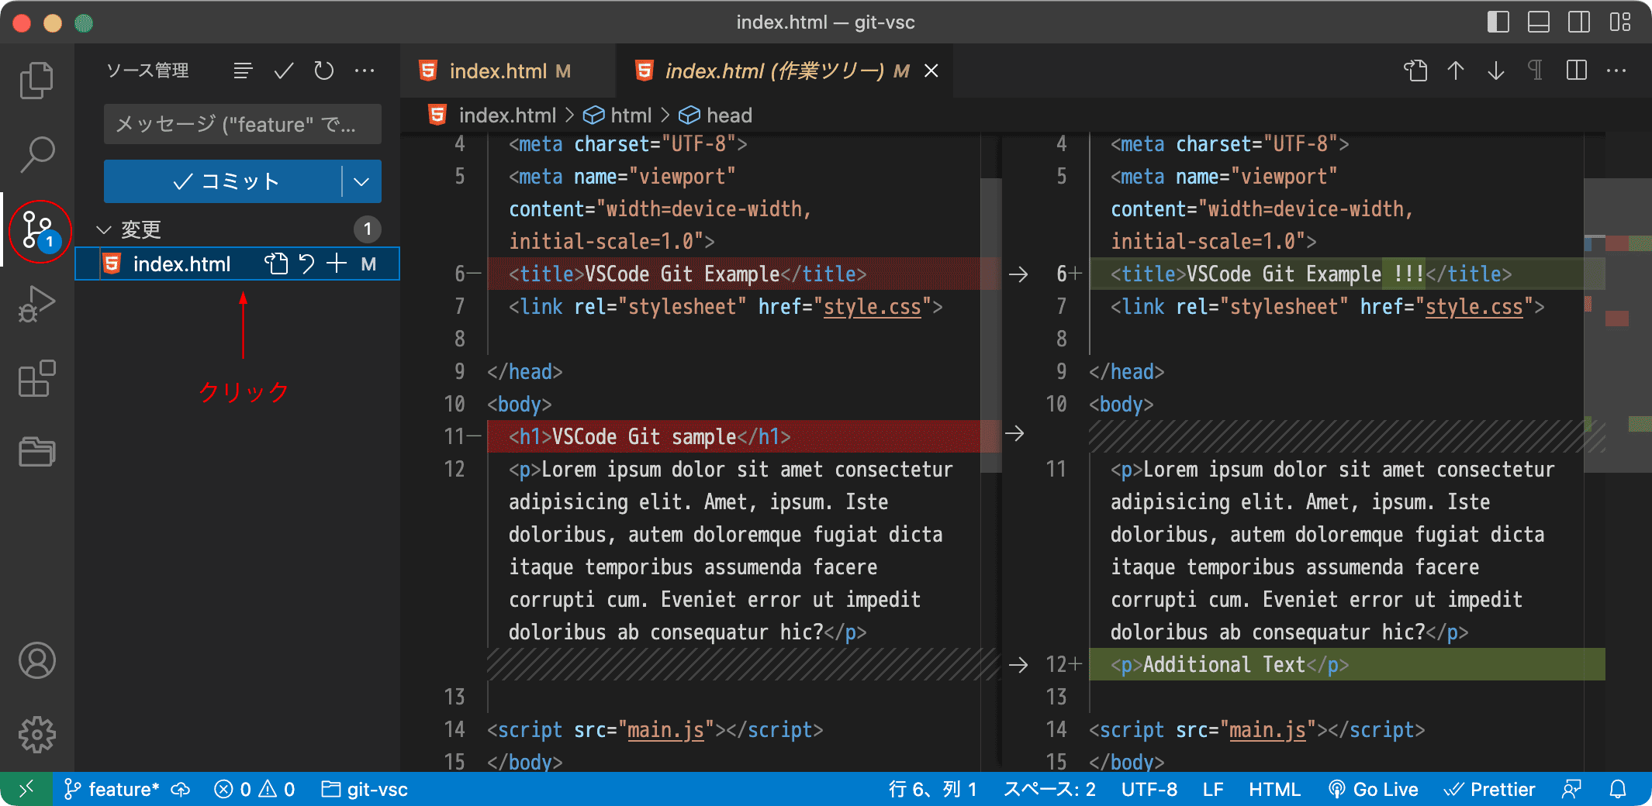Click the コミット commit button
This screenshot has height=806, width=1652.
223,181
